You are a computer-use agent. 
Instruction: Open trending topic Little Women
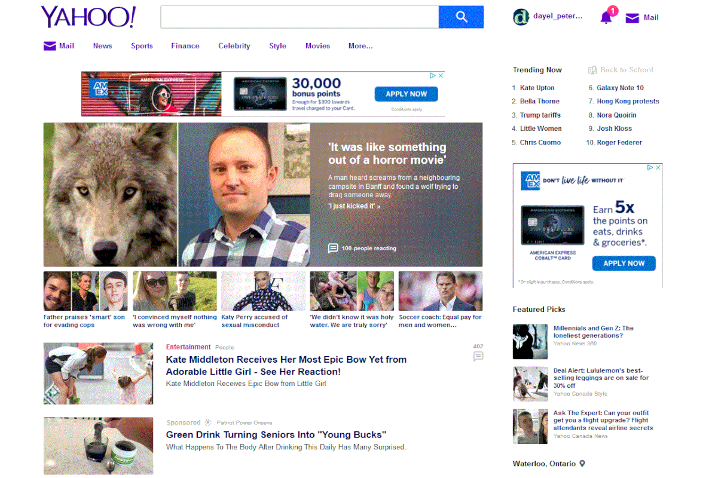click(x=541, y=129)
